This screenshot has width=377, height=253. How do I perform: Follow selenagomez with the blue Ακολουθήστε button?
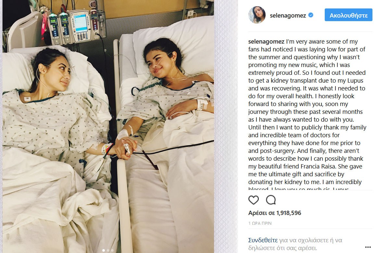[348, 15]
